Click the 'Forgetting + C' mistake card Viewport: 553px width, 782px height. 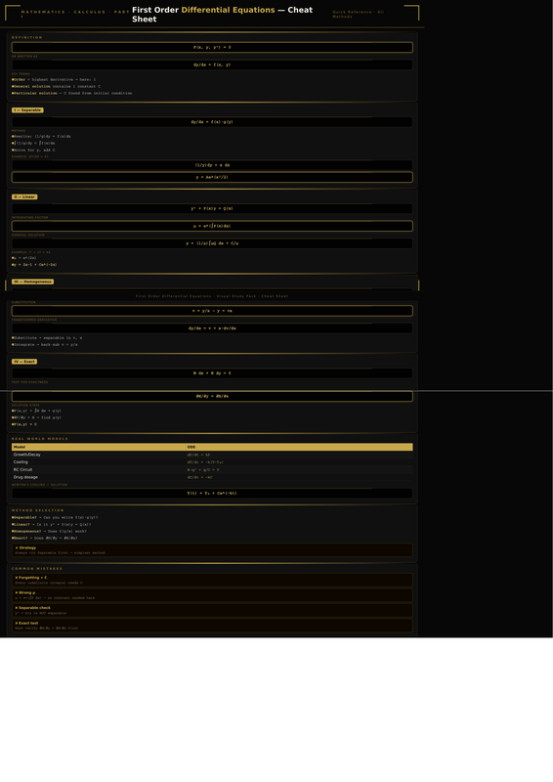coord(212,580)
